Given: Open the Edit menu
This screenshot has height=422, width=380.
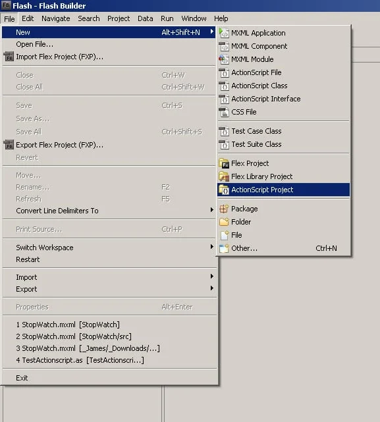Looking at the screenshot, I should pyautogui.click(x=28, y=18).
